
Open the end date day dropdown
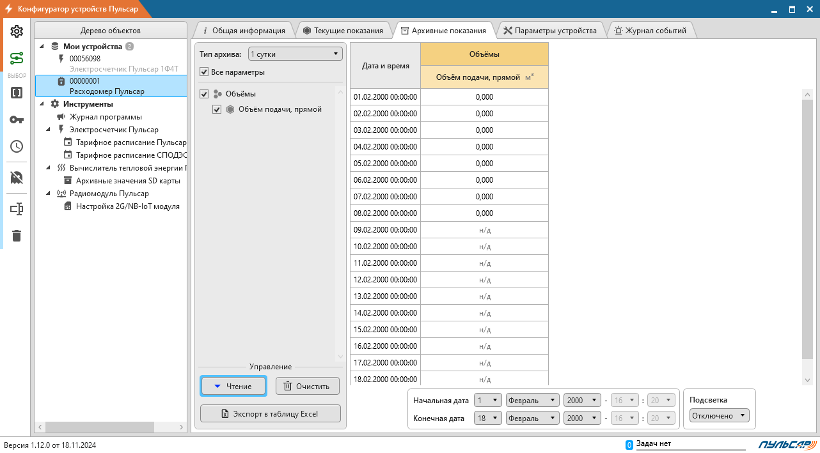487,418
